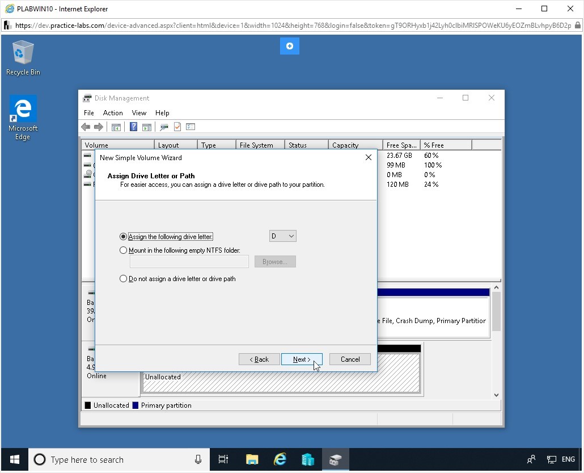Click the Layout column header
The height and width of the screenshot is (473, 584).
(176, 145)
